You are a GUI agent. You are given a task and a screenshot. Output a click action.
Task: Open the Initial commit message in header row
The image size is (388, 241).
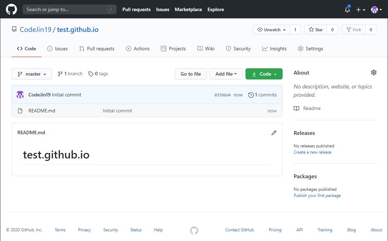tap(67, 95)
